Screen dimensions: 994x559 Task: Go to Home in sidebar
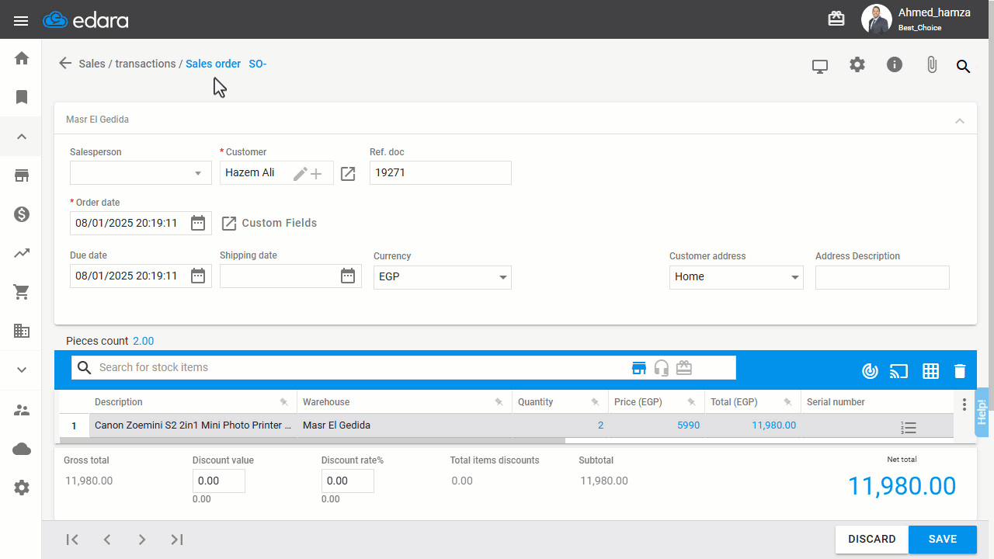click(x=22, y=58)
